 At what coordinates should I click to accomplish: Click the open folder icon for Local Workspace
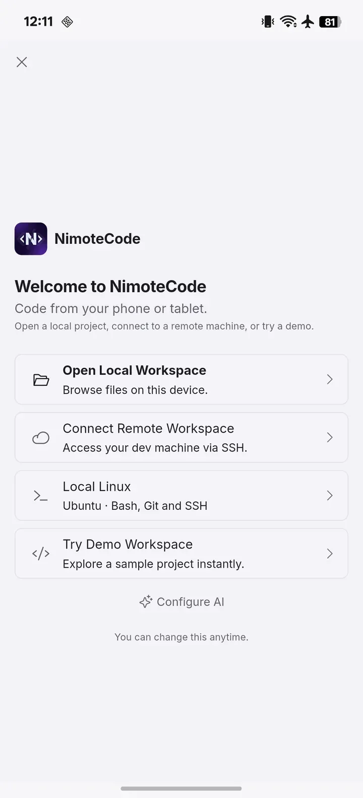pyautogui.click(x=41, y=380)
